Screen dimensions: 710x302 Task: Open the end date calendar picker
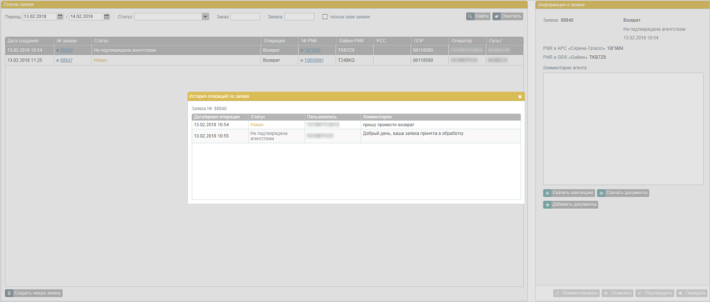[106, 17]
